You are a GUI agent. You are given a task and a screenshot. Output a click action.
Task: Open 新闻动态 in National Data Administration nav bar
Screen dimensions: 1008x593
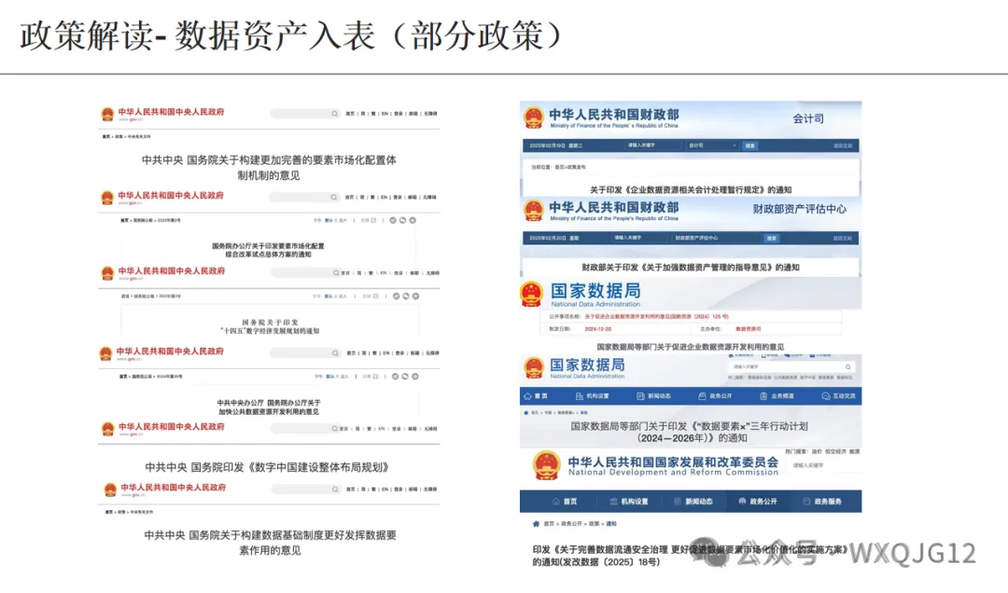coord(653,395)
